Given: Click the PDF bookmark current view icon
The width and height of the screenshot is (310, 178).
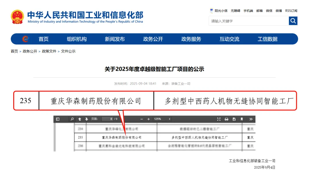Looking at the screenshot, I should (242, 119).
